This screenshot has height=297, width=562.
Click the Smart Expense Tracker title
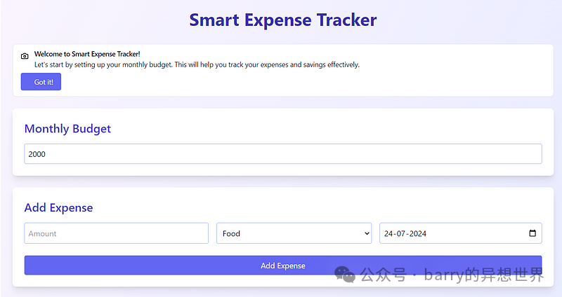pyautogui.click(x=283, y=20)
